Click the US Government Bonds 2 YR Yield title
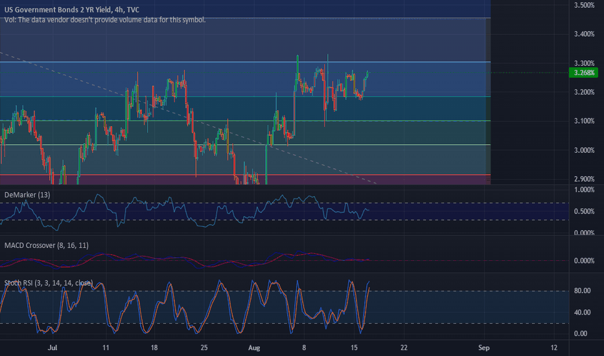Screen dimensions: 604x356 click(x=72, y=10)
